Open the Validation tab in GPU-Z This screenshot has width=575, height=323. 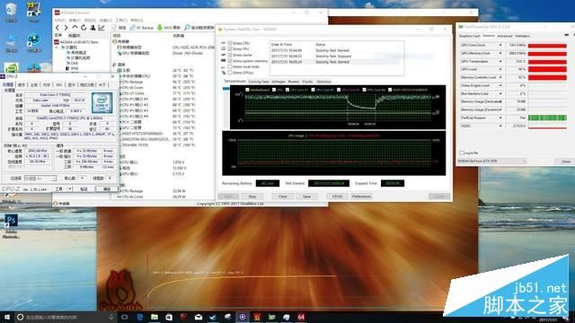click(523, 36)
